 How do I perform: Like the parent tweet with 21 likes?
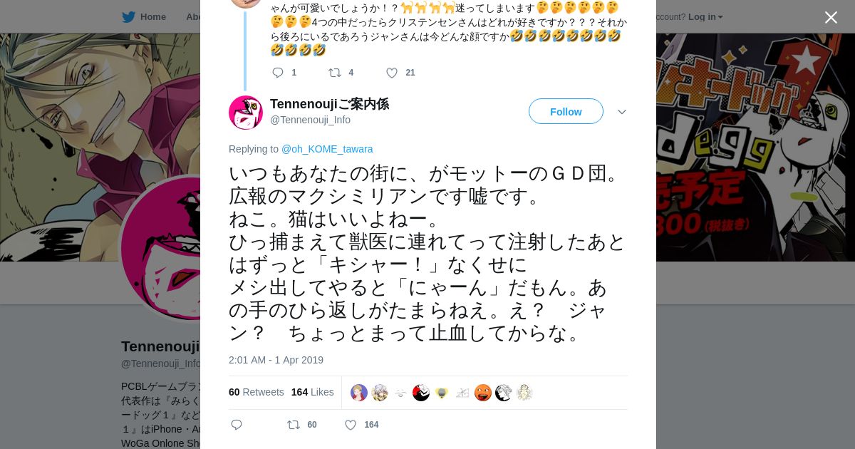[392, 73]
